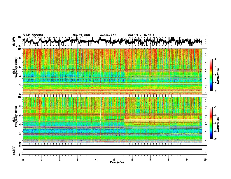
Task: Click the ch.3(V) axis label
Action: 14,150
